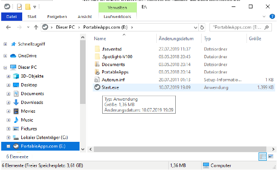Viewport: 277px width, 170px height.
Task: Open the Quick Access Toolbar customize dropdown
Action: pyautogui.click(x=35, y=7)
